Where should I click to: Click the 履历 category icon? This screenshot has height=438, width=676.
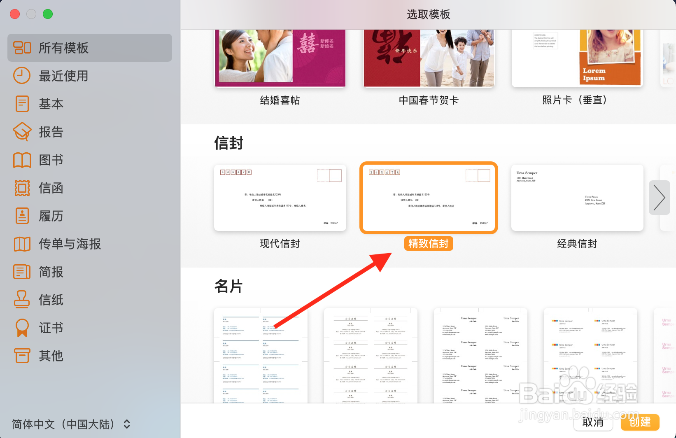click(x=22, y=216)
